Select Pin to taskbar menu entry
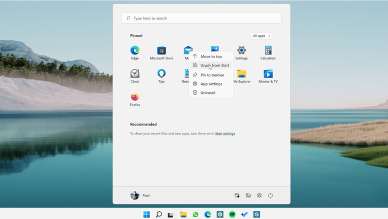The image size is (388, 219). tap(212, 75)
